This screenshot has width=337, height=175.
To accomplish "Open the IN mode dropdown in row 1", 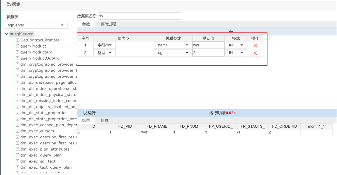I will (236, 45).
